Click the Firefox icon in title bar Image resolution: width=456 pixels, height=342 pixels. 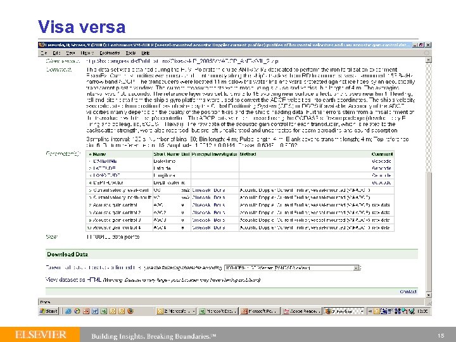coord(41,45)
